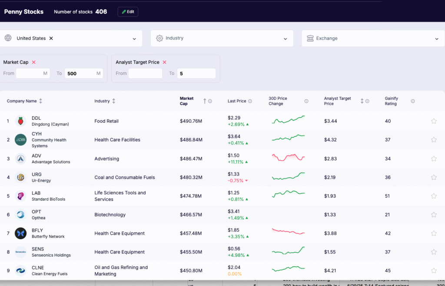
Task: Focus the Market Cap From field
Action: (x=33, y=73)
